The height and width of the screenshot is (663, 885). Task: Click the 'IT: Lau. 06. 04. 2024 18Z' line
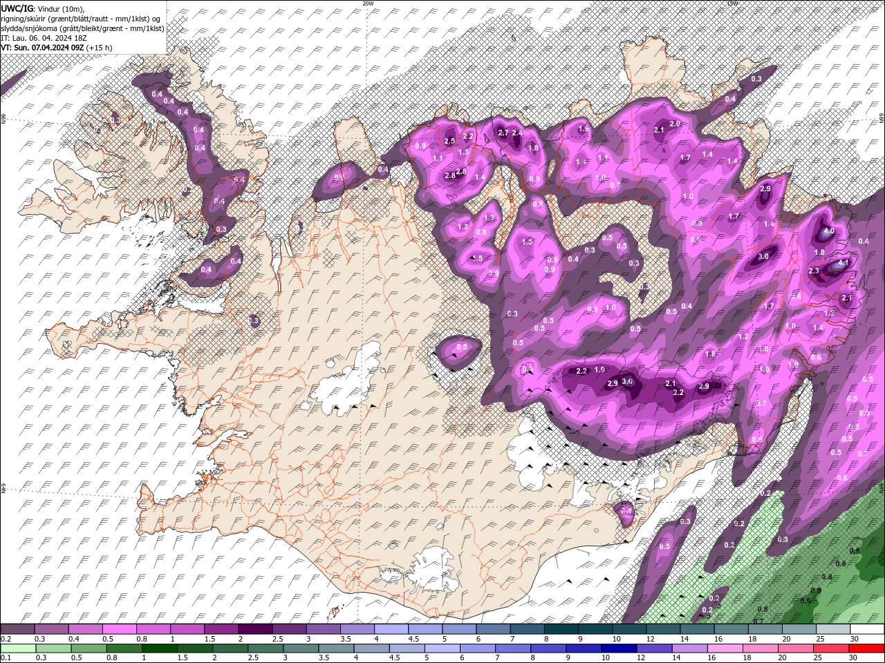pyautogui.click(x=44, y=37)
